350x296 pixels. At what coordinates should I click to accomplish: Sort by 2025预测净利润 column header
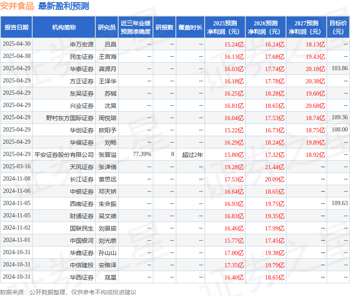click(225, 26)
